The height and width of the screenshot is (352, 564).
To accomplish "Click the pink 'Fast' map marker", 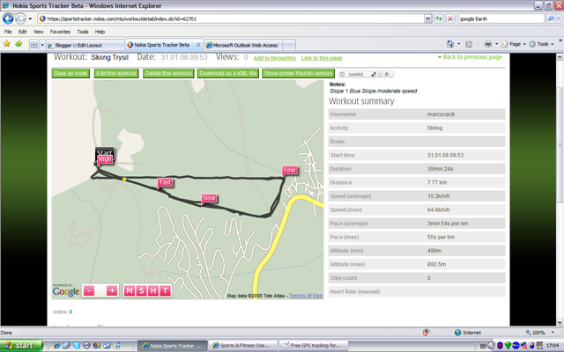I will point(165,182).
